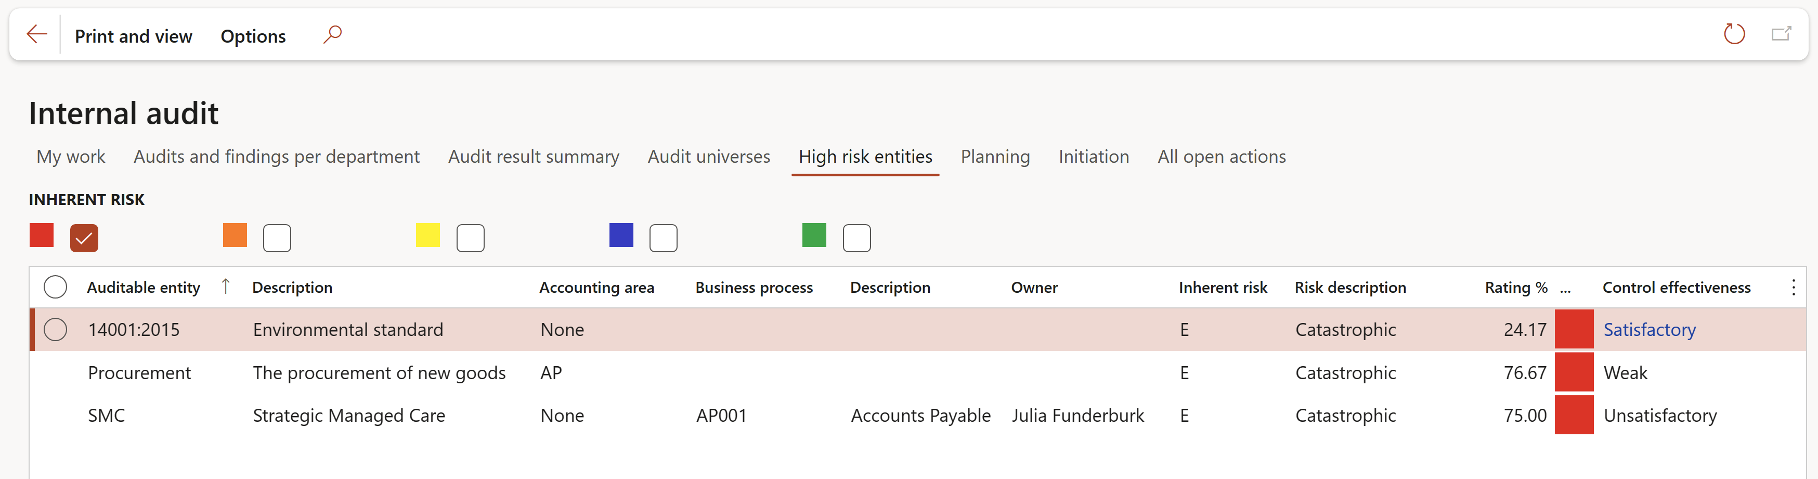1818x479 pixels.
Task: Click 'The procurement of new goods' cell
Action: pos(379,372)
